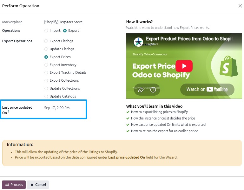Click 'How to export listing prices to Shopify'
The height and width of the screenshot is (190, 244).
(x=159, y=112)
